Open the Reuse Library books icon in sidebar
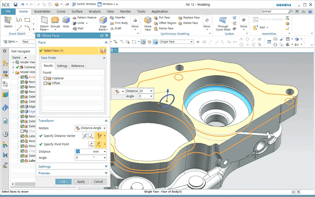 click(5, 94)
